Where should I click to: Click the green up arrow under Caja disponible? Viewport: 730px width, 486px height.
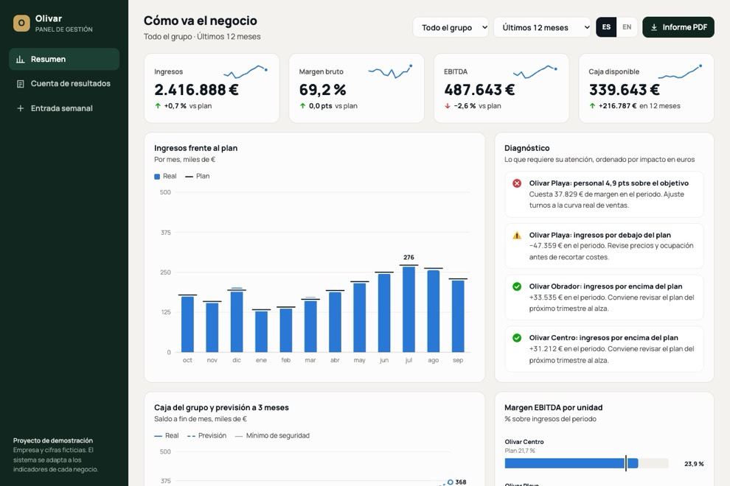[x=592, y=106]
